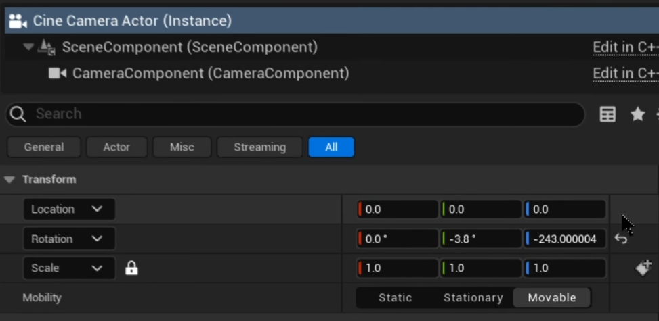The height and width of the screenshot is (321, 659).
Task: Click Edit in C++ for SceneComponent
Action: click(x=624, y=47)
